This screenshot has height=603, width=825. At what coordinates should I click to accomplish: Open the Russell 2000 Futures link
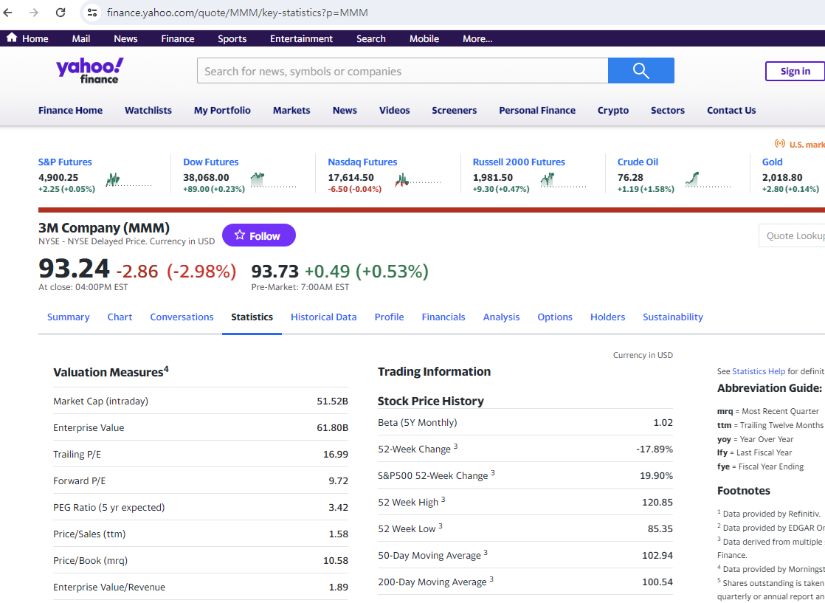point(519,162)
